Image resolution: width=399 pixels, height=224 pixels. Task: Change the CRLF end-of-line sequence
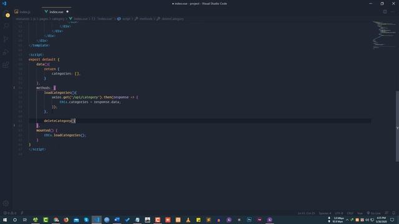click(350, 213)
